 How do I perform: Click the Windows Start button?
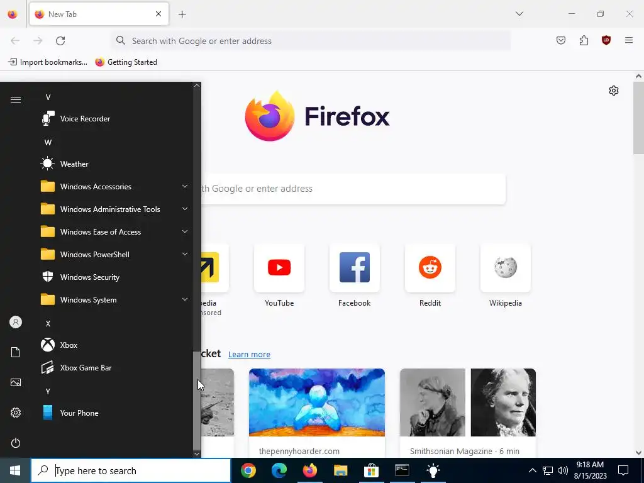[x=15, y=470]
